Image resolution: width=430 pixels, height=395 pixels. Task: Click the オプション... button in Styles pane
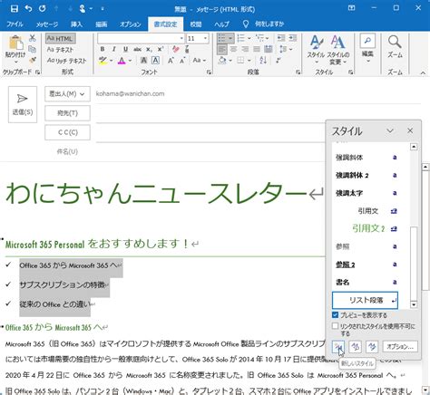(400, 347)
